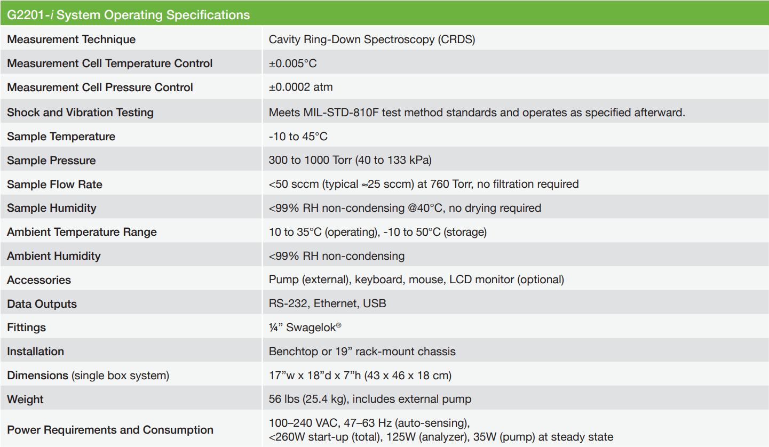This screenshot has width=769, height=447.
Task: Click '100–240 VAC, 47–63 Hz (auto-sensing)' line
Action: click(369, 423)
